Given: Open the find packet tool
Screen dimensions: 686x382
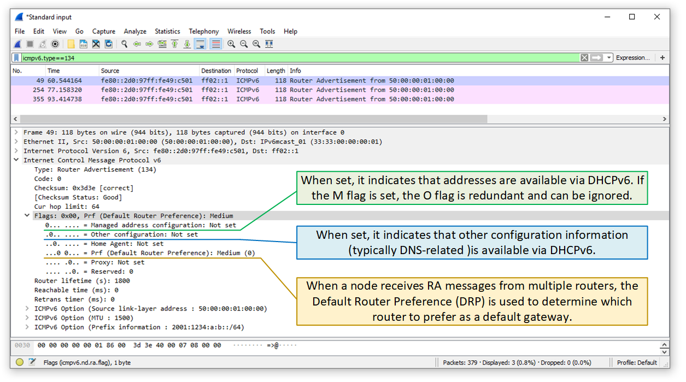Looking at the screenshot, I should pyautogui.click(x=124, y=44).
